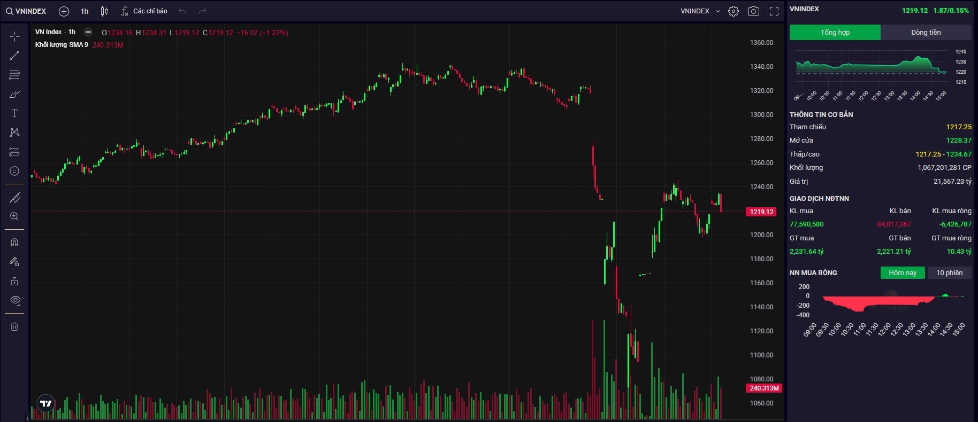
Task: Select the 10 phiên button
Action: (949, 272)
